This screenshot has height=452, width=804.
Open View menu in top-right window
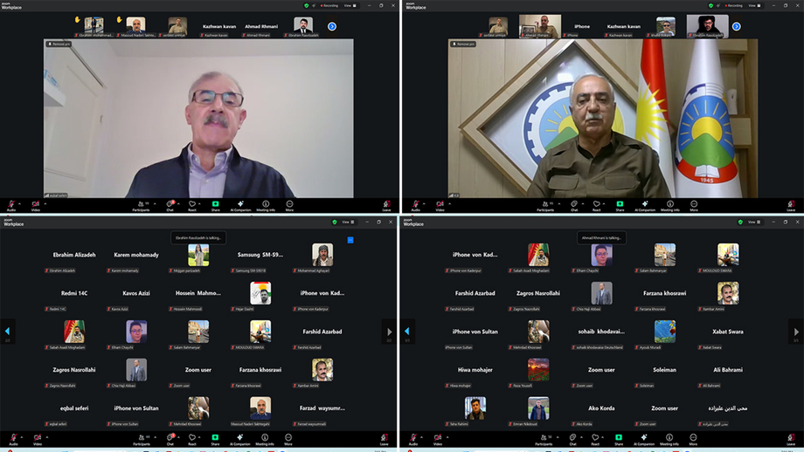(x=751, y=5)
